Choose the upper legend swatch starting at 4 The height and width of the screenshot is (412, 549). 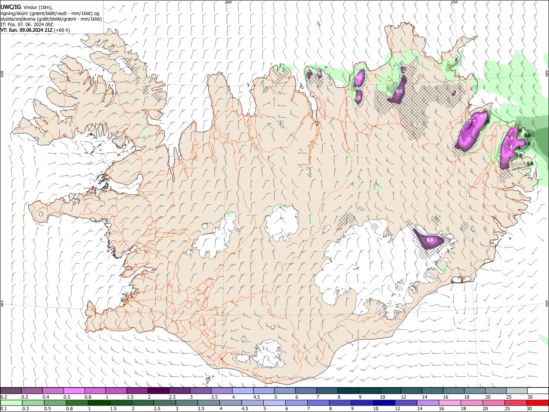pyautogui.click(x=243, y=391)
